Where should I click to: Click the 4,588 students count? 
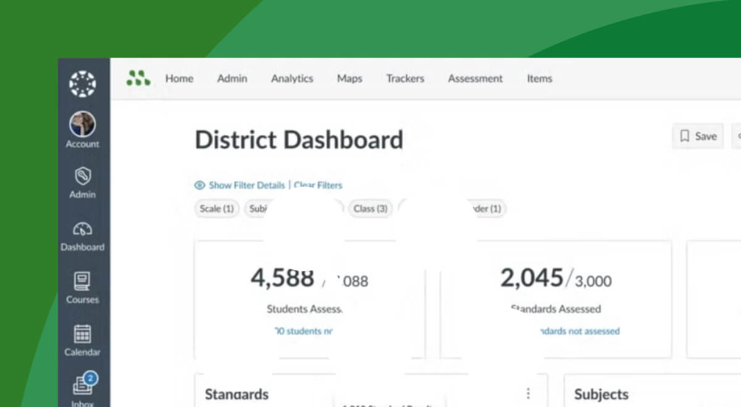click(x=282, y=278)
